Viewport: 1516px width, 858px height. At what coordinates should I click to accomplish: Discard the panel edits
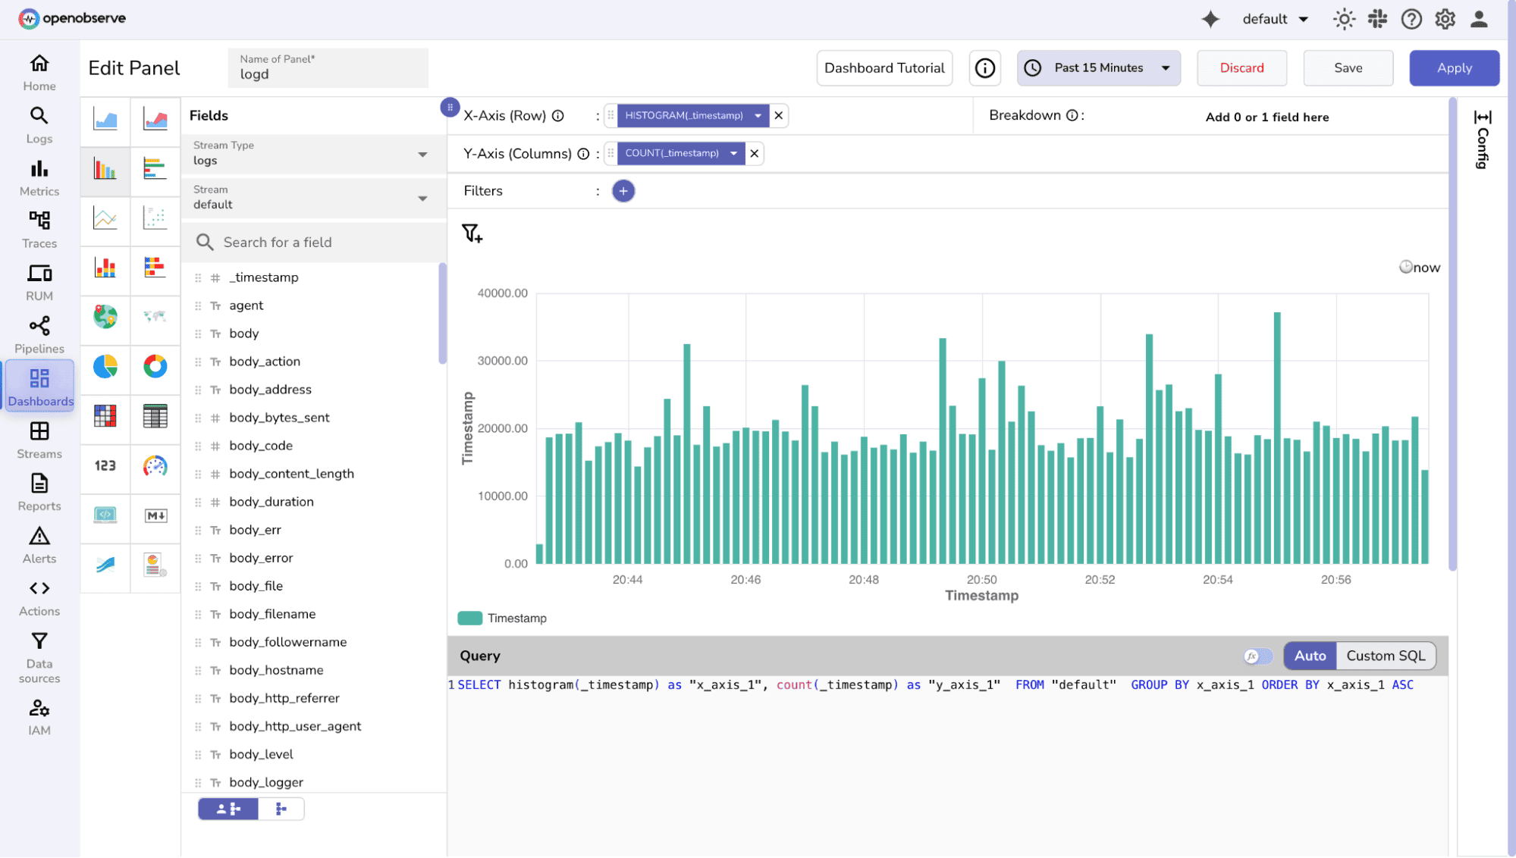tap(1241, 67)
